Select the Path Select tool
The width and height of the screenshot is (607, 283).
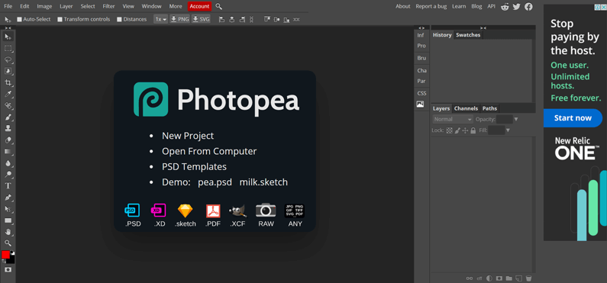(x=8, y=209)
